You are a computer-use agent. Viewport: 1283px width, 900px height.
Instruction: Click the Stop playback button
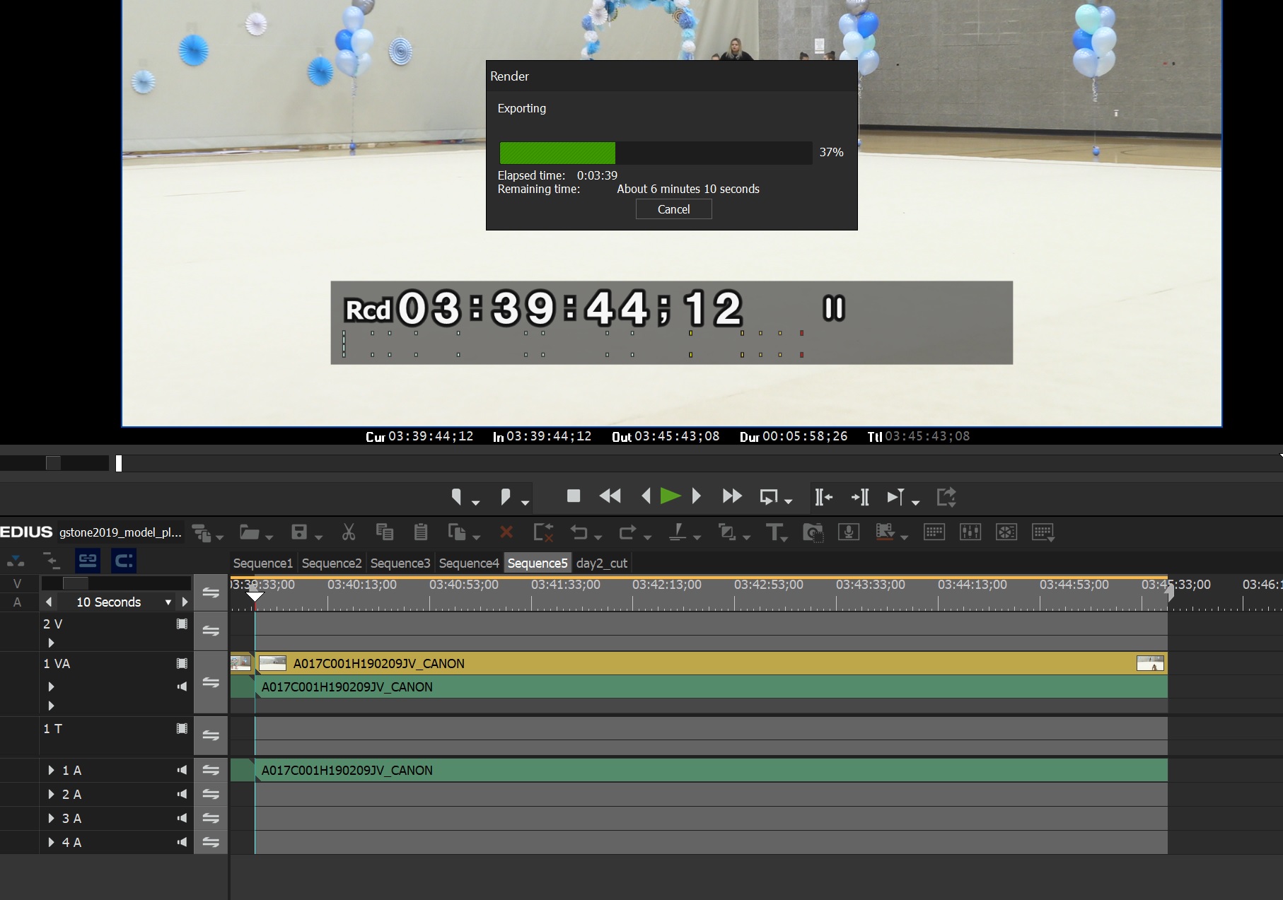click(574, 496)
